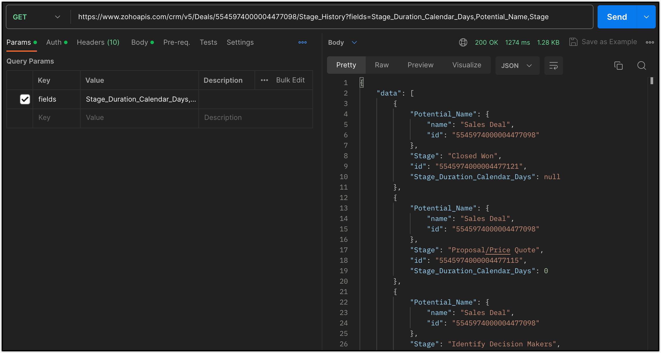Click the response pane scrollbar thumb
Viewport: 661px width, 353px height.
[x=652, y=81]
